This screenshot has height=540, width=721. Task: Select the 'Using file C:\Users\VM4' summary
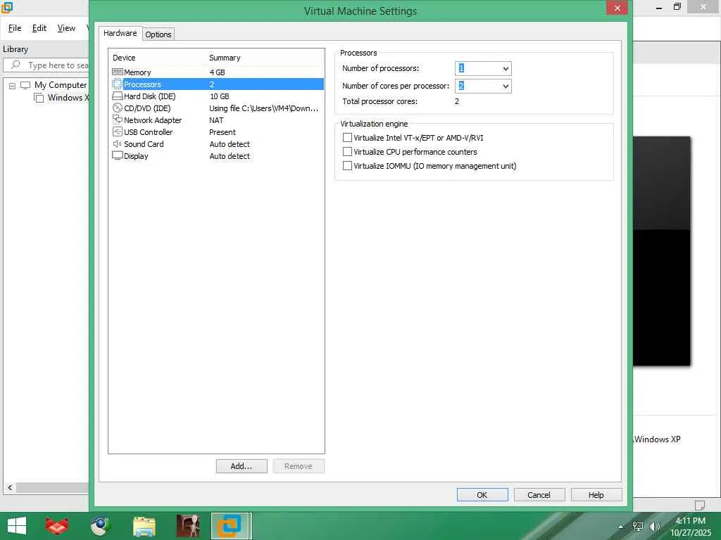(263, 108)
